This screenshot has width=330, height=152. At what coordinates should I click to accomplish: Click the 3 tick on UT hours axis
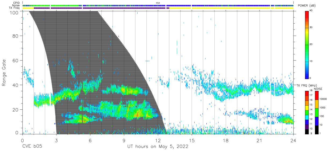pos(56,140)
